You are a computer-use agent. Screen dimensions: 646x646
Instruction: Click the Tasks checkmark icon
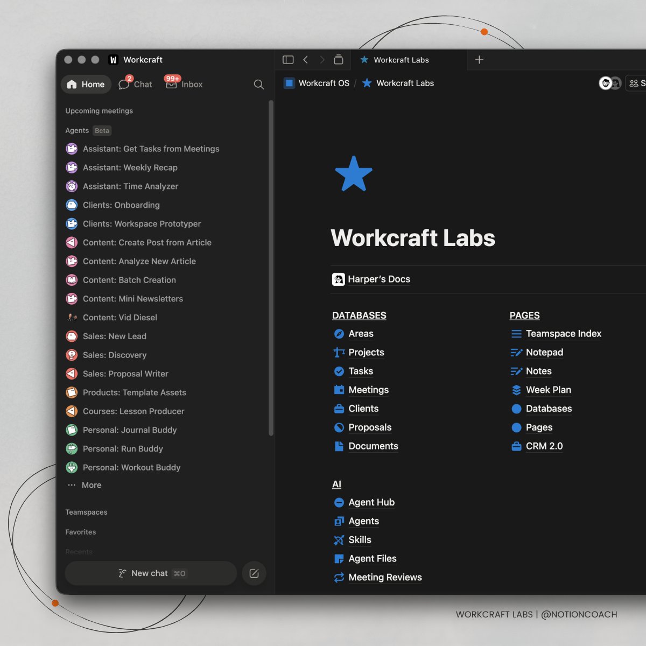pos(339,371)
